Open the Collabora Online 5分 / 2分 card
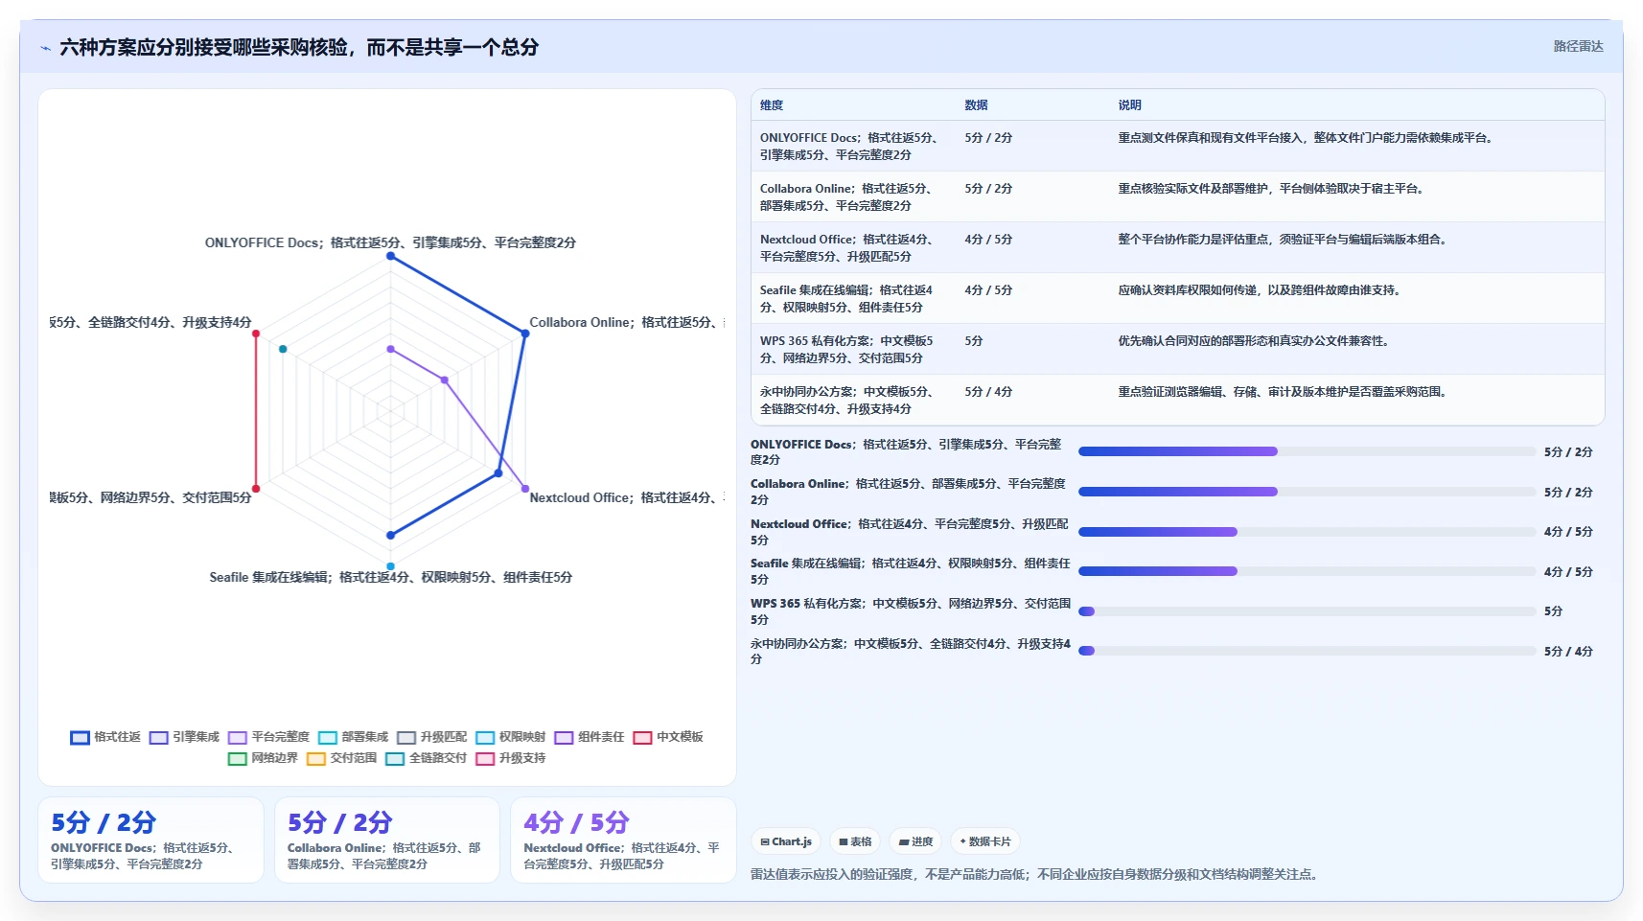 [387, 840]
